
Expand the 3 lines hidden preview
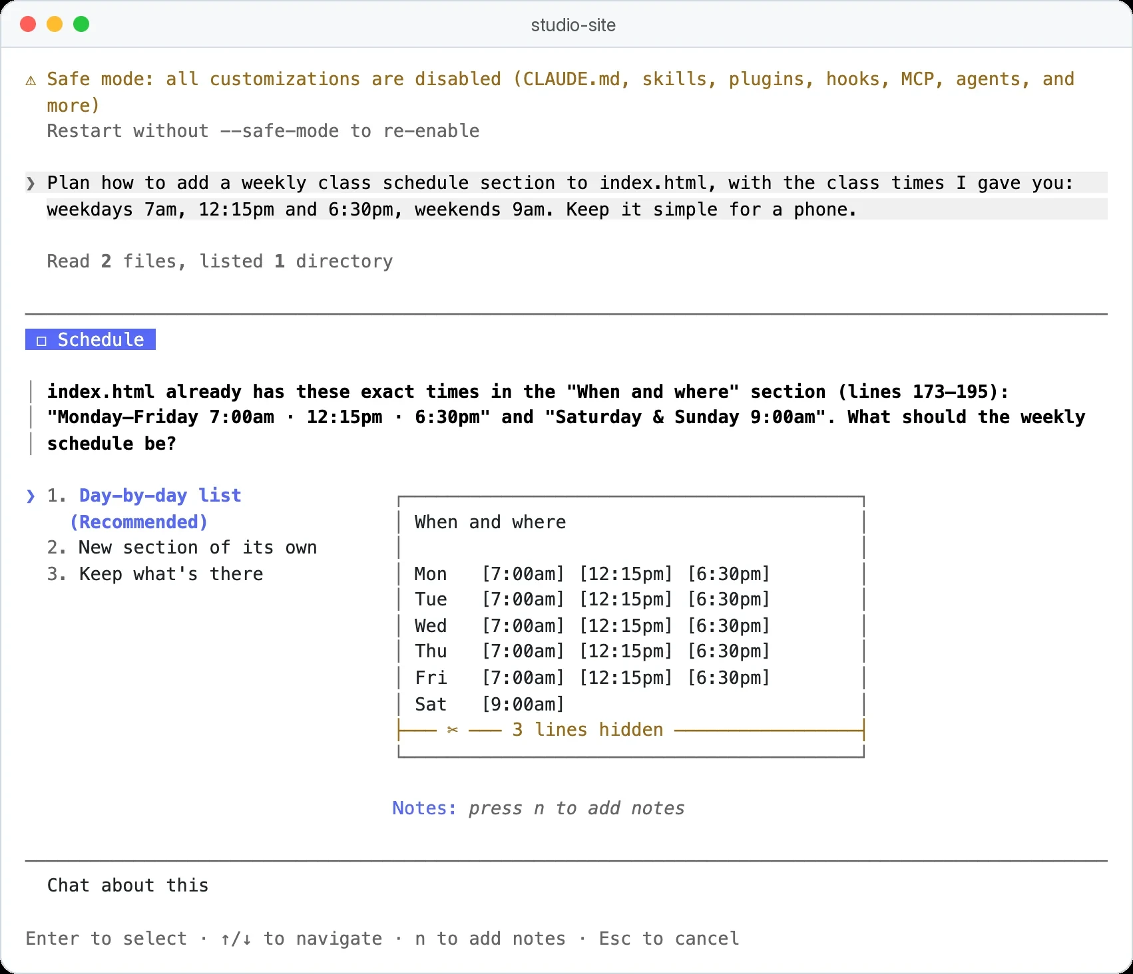click(630, 730)
